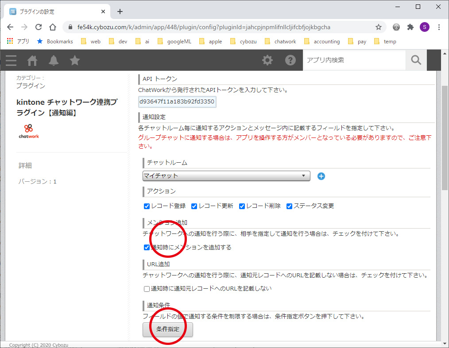Toggle レコード更新 checkbox
This screenshot has width=449, height=348.
194,206
